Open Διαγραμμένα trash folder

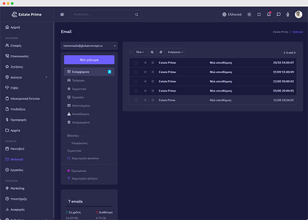[79, 123]
